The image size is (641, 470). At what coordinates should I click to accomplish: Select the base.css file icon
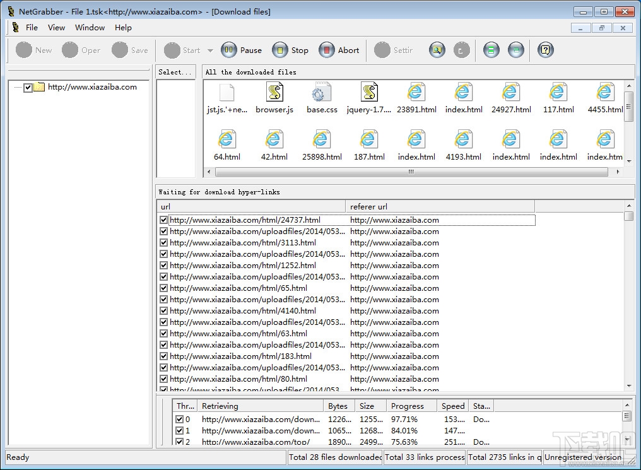pyautogui.click(x=322, y=93)
